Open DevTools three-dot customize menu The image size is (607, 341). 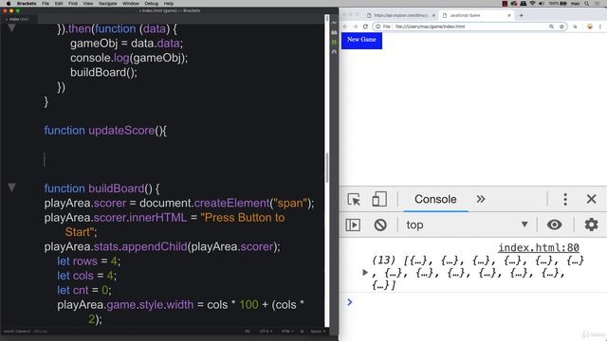565,200
